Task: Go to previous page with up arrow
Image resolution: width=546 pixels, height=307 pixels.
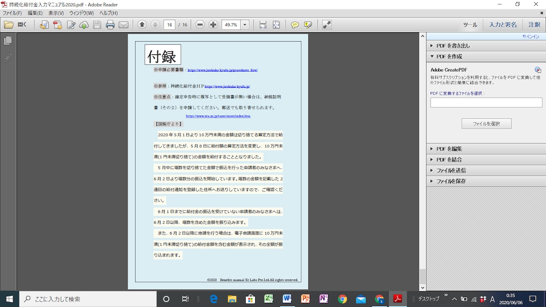Action: 142,25
